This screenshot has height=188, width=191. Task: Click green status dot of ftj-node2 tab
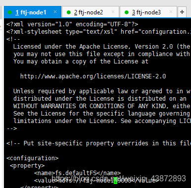69,12
